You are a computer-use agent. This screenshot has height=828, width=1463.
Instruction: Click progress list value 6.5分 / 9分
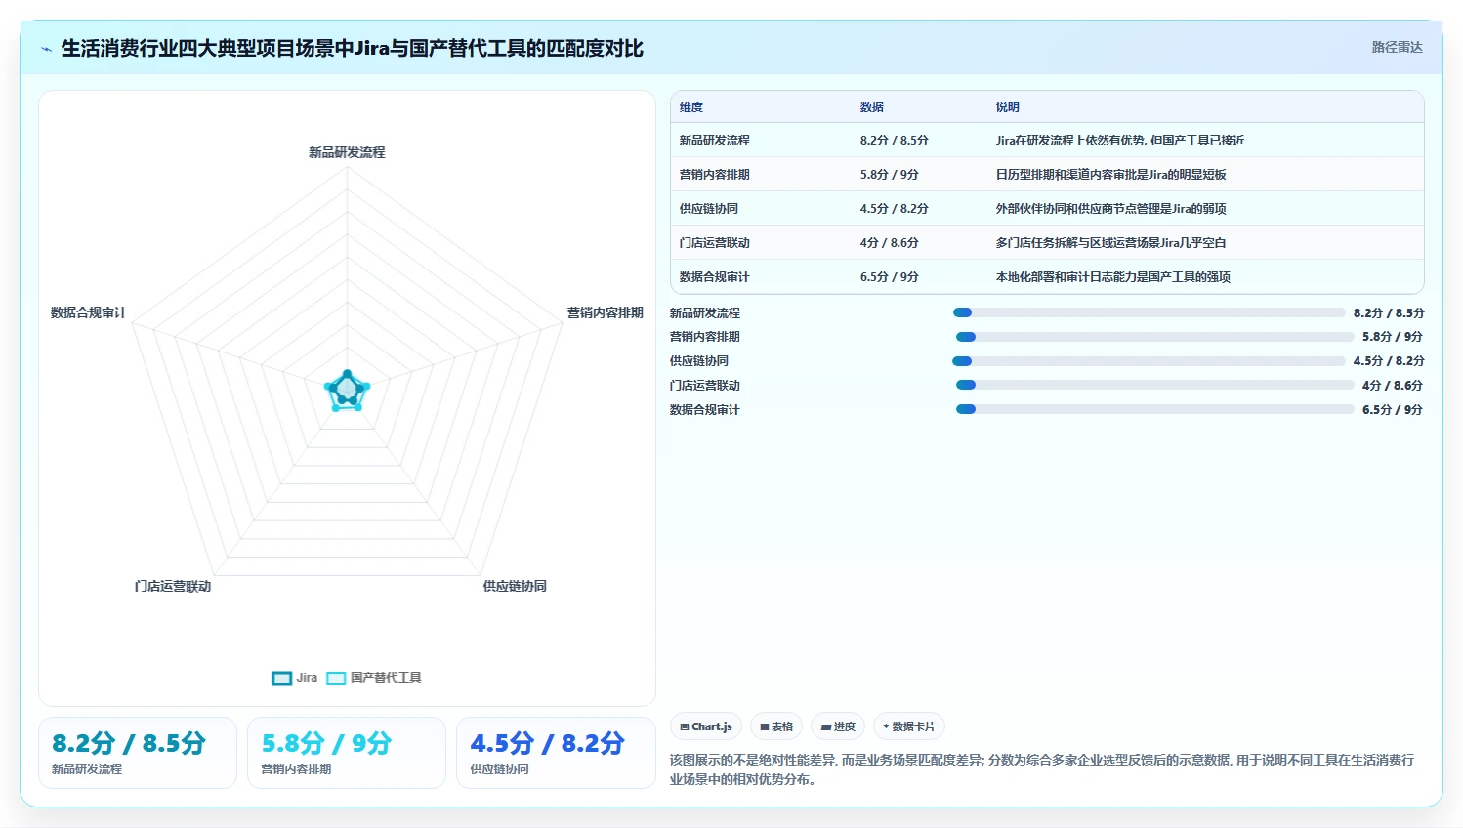1393,410
